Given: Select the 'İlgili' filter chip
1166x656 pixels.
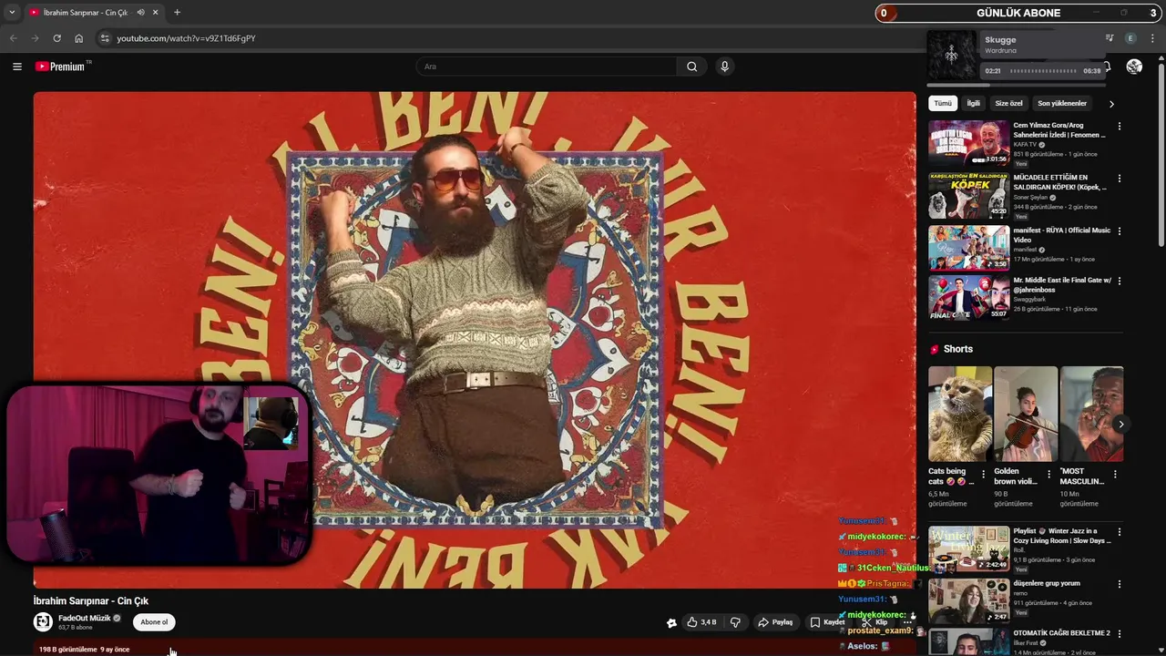Looking at the screenshot, I should click(x=974, y=103).
